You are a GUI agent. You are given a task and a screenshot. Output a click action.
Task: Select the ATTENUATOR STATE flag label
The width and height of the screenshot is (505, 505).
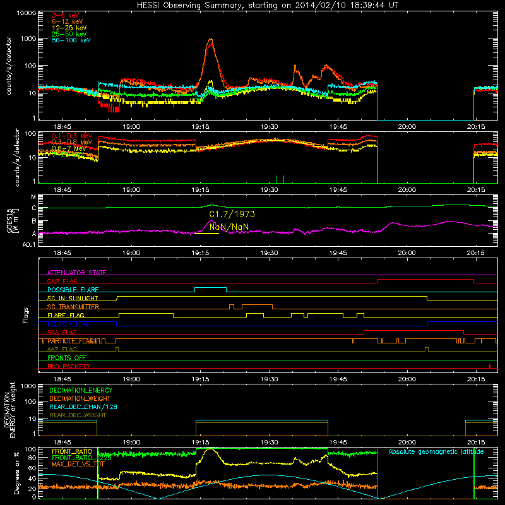pos(76,273)
